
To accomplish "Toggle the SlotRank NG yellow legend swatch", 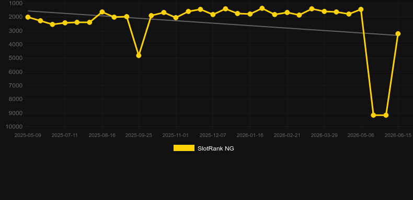I will click(x=184, y=148).
